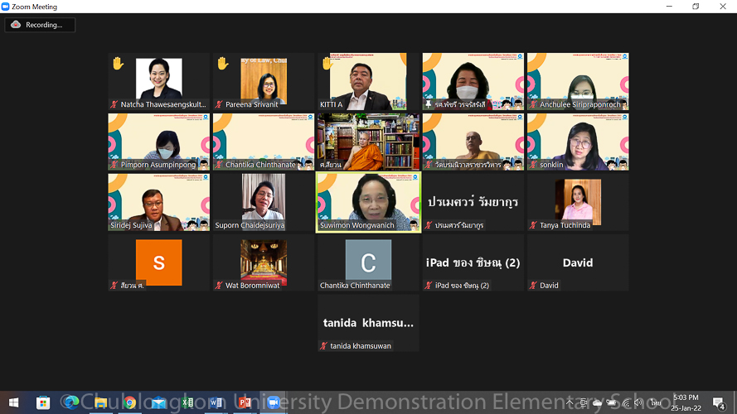Select Suwimon Wongwanich's highlighted video tile
This screenshot has width=737, height=414.
368,202
